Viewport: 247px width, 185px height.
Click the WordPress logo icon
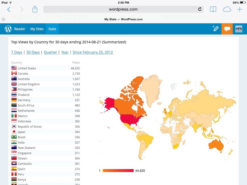pyautogui.click(x=8, y=29)
